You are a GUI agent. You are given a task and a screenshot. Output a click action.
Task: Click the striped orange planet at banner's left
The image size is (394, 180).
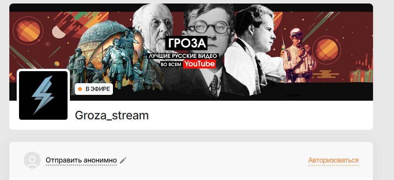coord(26,31)
